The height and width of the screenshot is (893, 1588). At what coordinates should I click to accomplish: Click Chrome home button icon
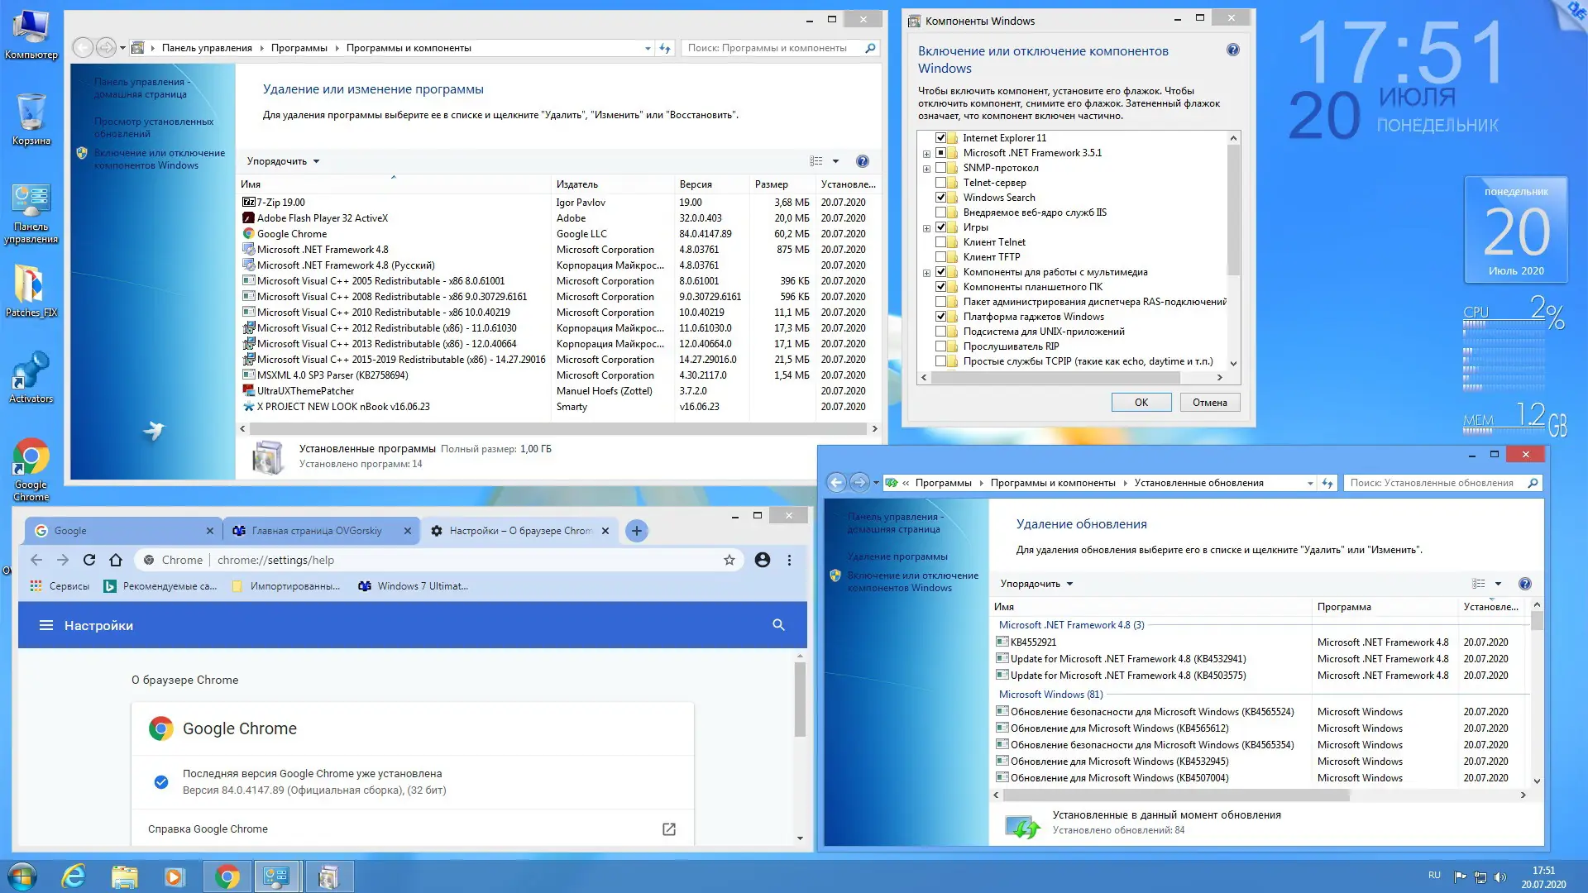click(116, 560)
